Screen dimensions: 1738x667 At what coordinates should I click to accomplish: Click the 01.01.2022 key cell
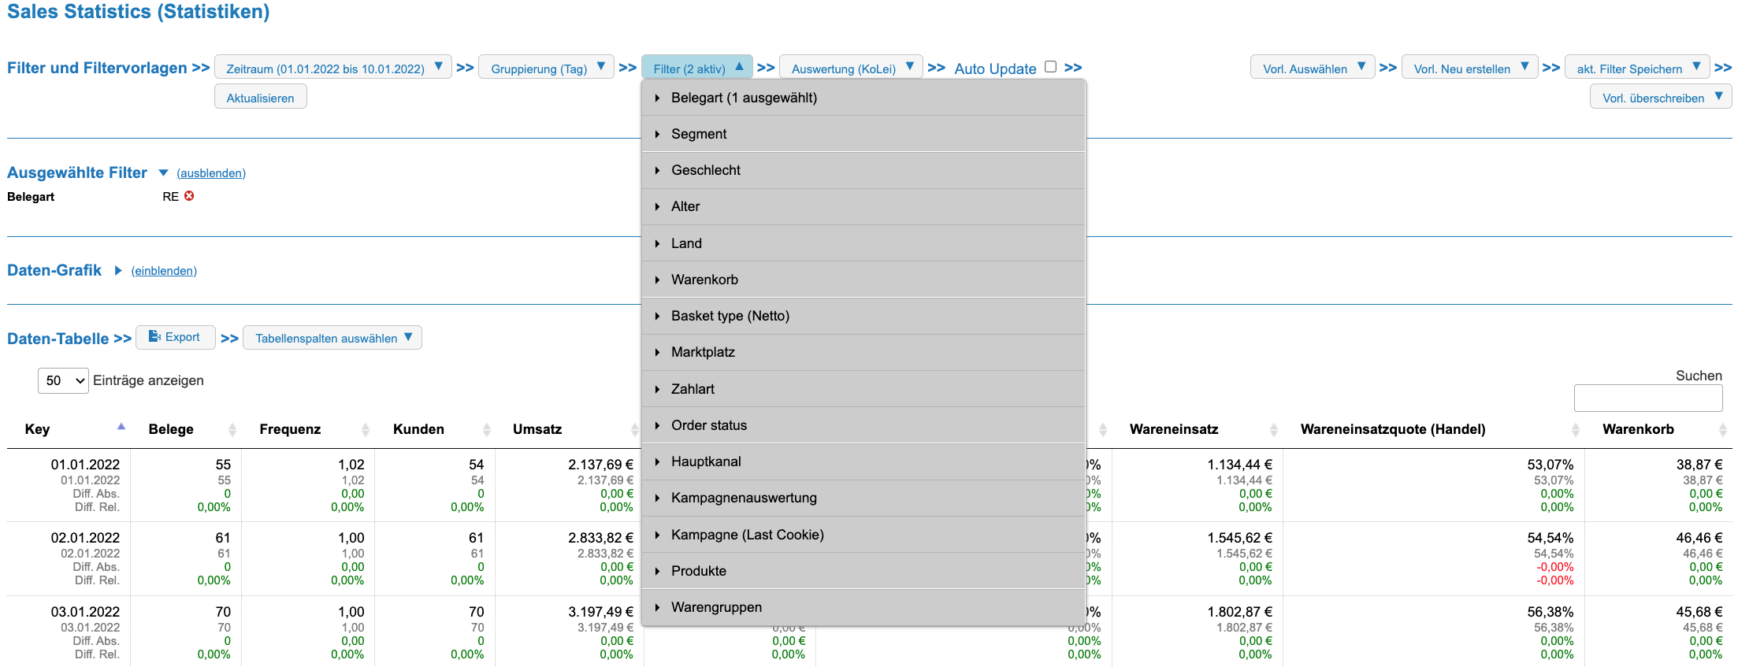pos(85,465)
